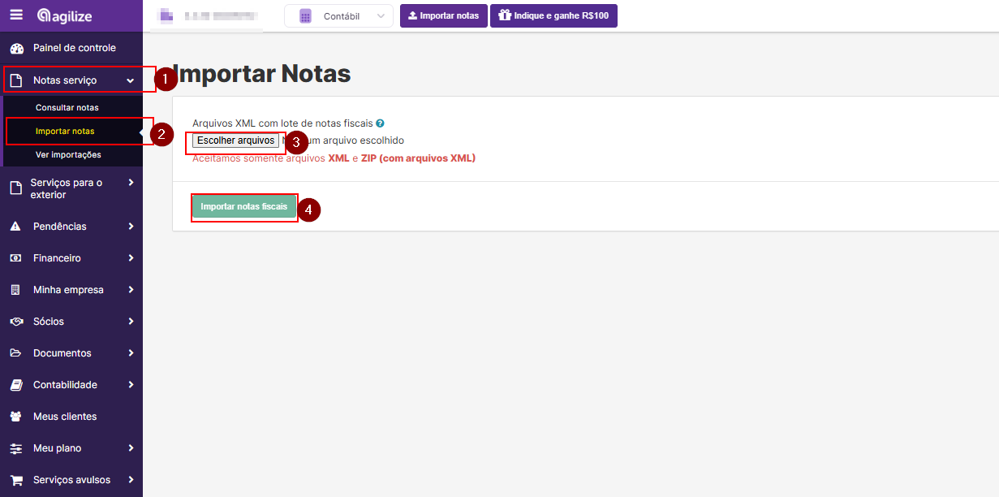Click the Documentos folder icon
This screenshot has height=497, width=999.
coord(15,353)
